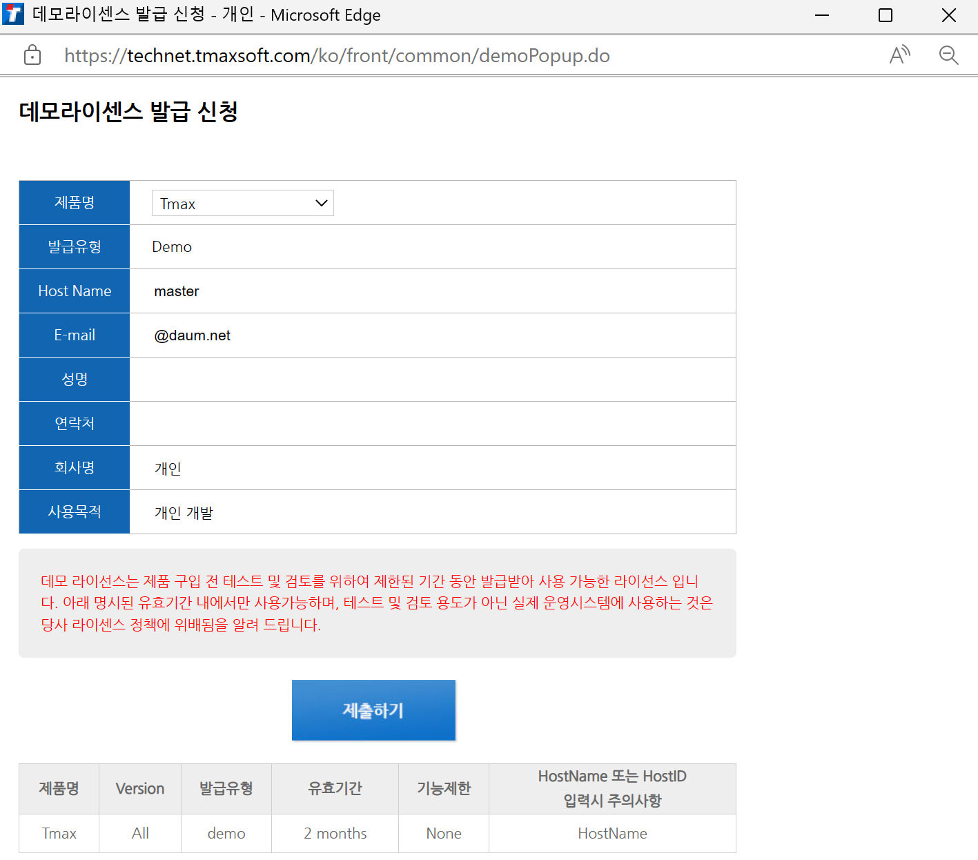Click the Host Name label cell
The height and width of the screenshot is (860, 978).
75,291
